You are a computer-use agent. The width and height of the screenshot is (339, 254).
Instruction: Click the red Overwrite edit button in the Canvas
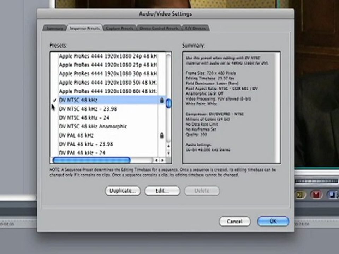[316, 195]
